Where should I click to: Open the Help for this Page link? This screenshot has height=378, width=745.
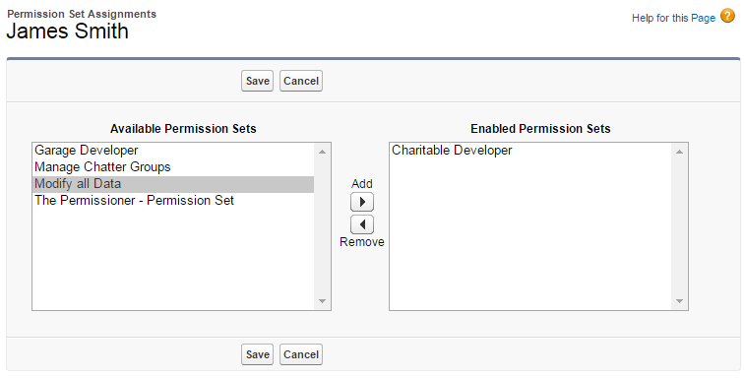tap(673, 18)
